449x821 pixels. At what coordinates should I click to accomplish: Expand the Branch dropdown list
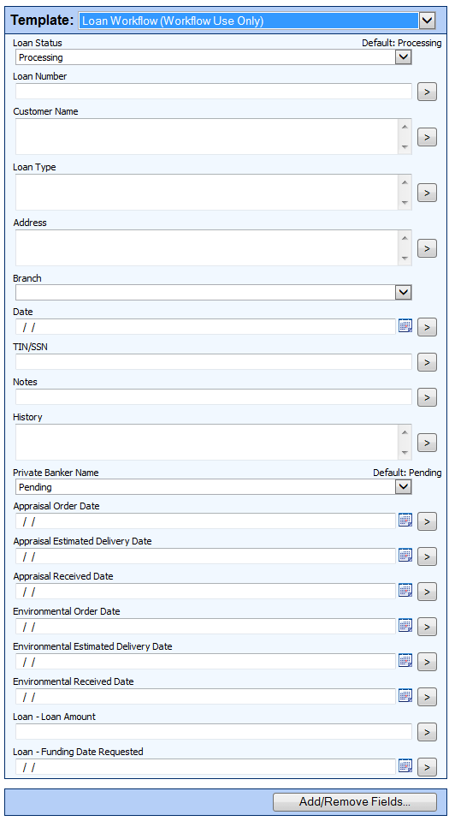tap(403, 292)
